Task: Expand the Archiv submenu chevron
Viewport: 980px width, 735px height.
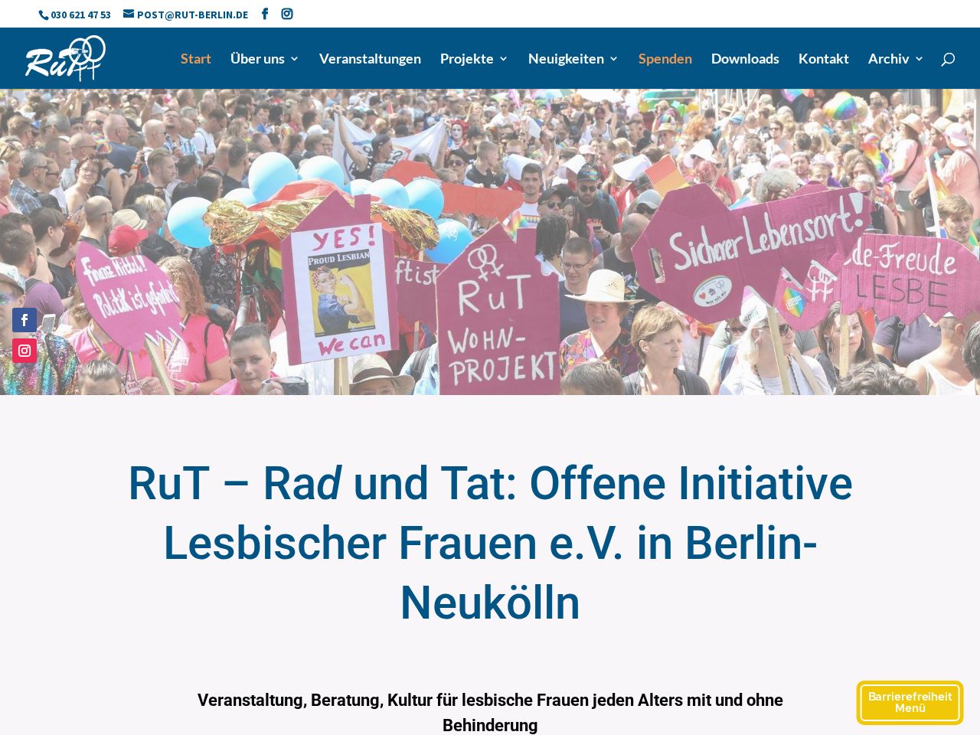Action: [919, 59]
